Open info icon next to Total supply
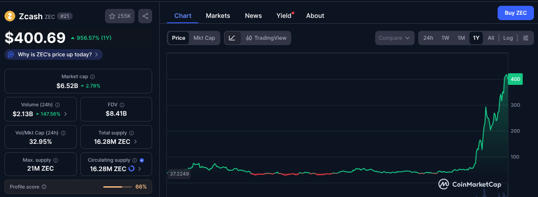This screenshot has width=538, height=197. point(132,133)
